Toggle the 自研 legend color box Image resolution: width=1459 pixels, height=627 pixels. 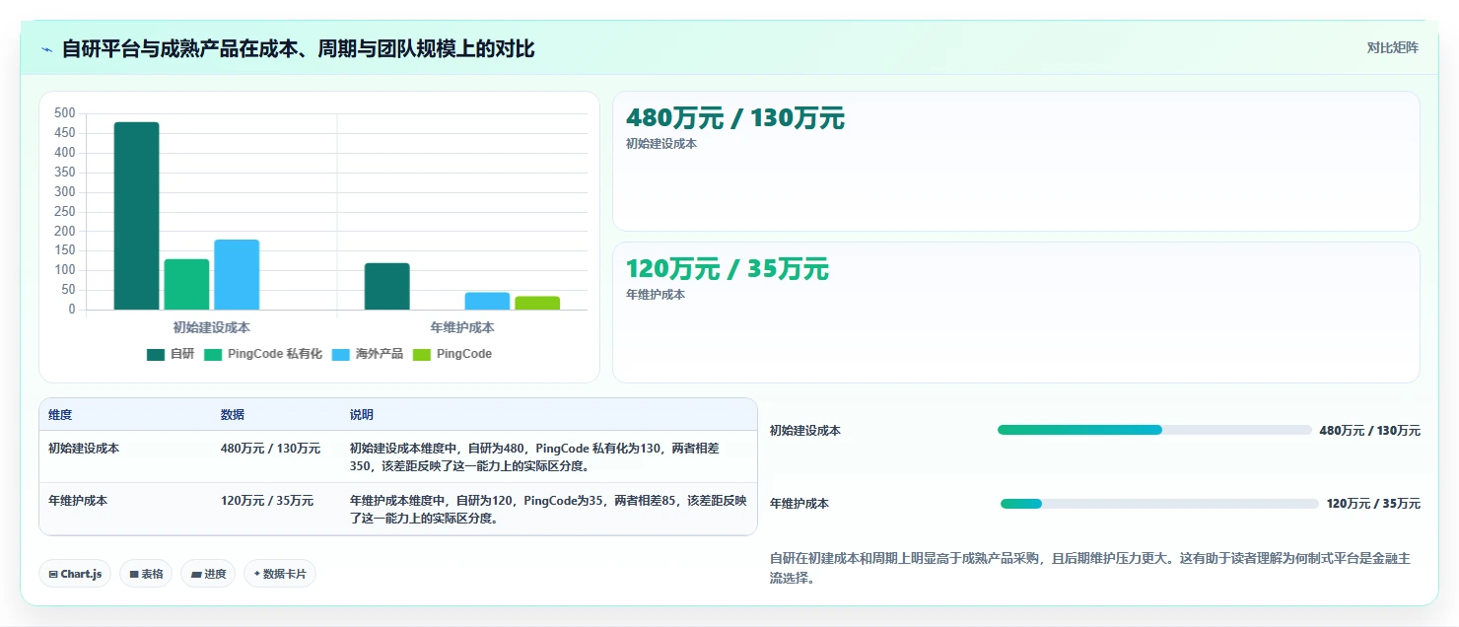click(x=156, y=355)
